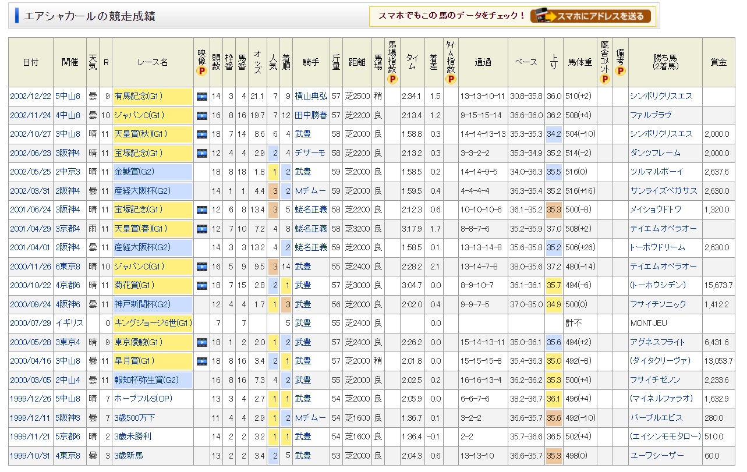
Task: Click the premium P icon under 厩舎コメント
Action: (x=604, y=79)
